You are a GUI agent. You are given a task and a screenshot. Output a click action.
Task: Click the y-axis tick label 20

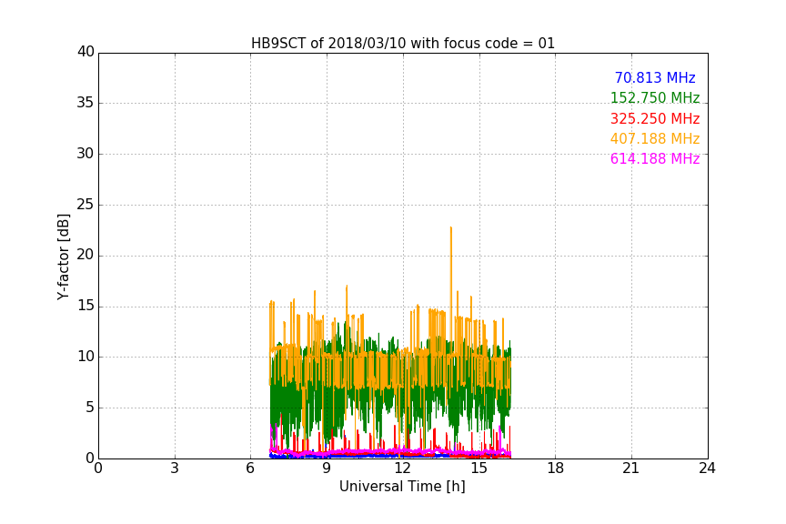pos(86,256)
